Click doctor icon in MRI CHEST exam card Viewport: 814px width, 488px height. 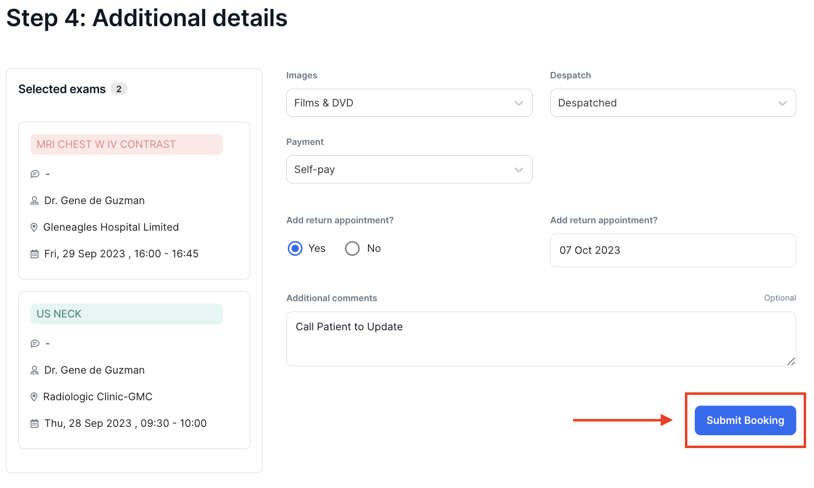[34, 201]
